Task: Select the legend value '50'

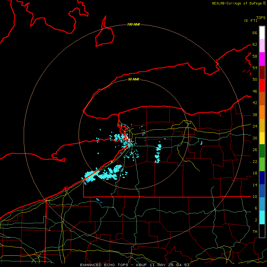Action: [x=255, y=79]
